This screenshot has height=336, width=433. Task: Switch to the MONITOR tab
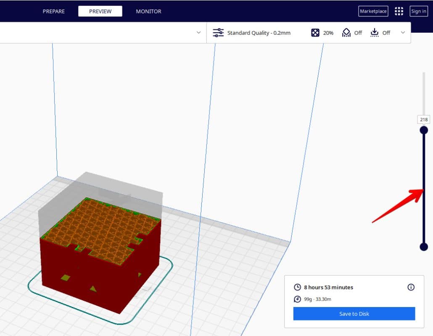point(148,11)
